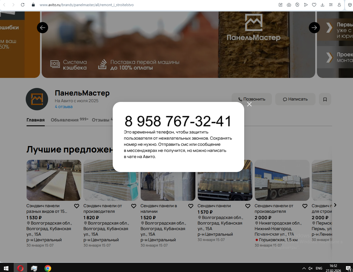Favorite 'Сендвич панели в наличии' listing
The image size is (353, 272).
tap(191, 206)
